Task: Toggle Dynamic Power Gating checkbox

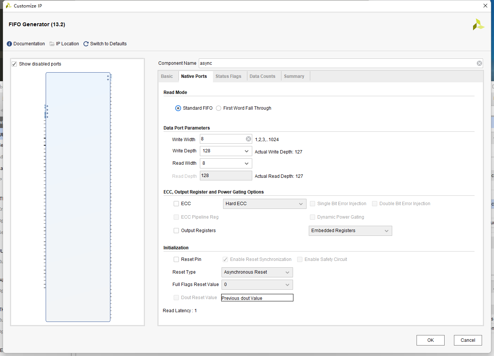Action: click(312, 217)
